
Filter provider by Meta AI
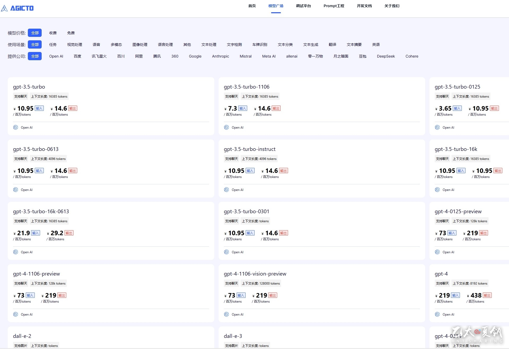coord(269,56)
